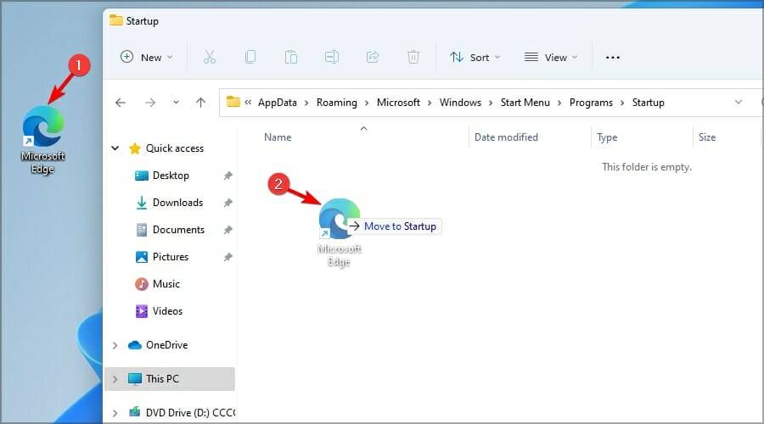Open the View layout dropdown
Image resolution: width=764 pixels, height=424 pixels.
550,58
